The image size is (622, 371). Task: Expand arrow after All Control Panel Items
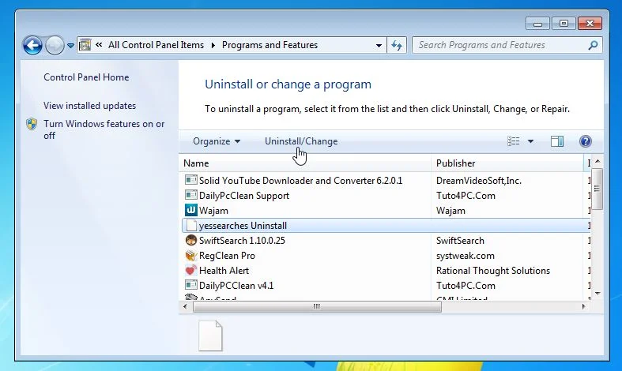[213, 45]
